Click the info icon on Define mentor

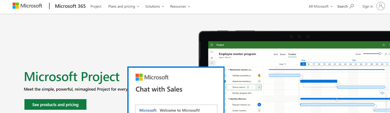point(248,87)
